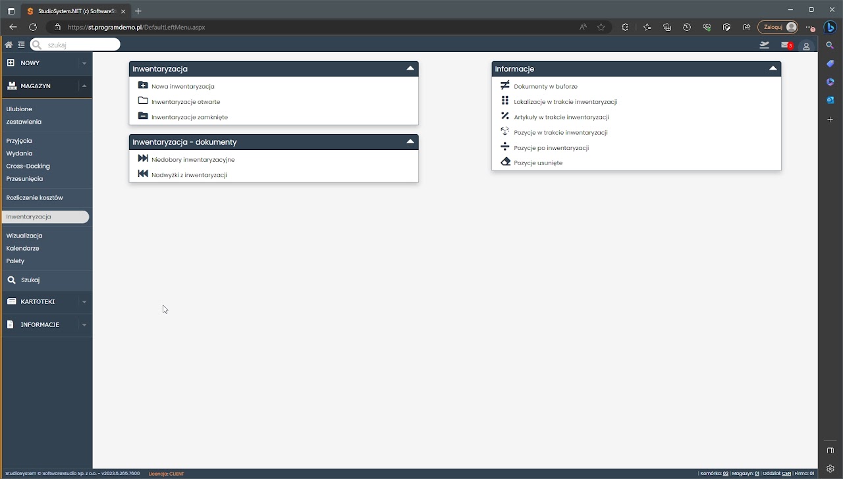Click the Nadwyżki z inwentaryzacji skip-back icon

[143, 174]
